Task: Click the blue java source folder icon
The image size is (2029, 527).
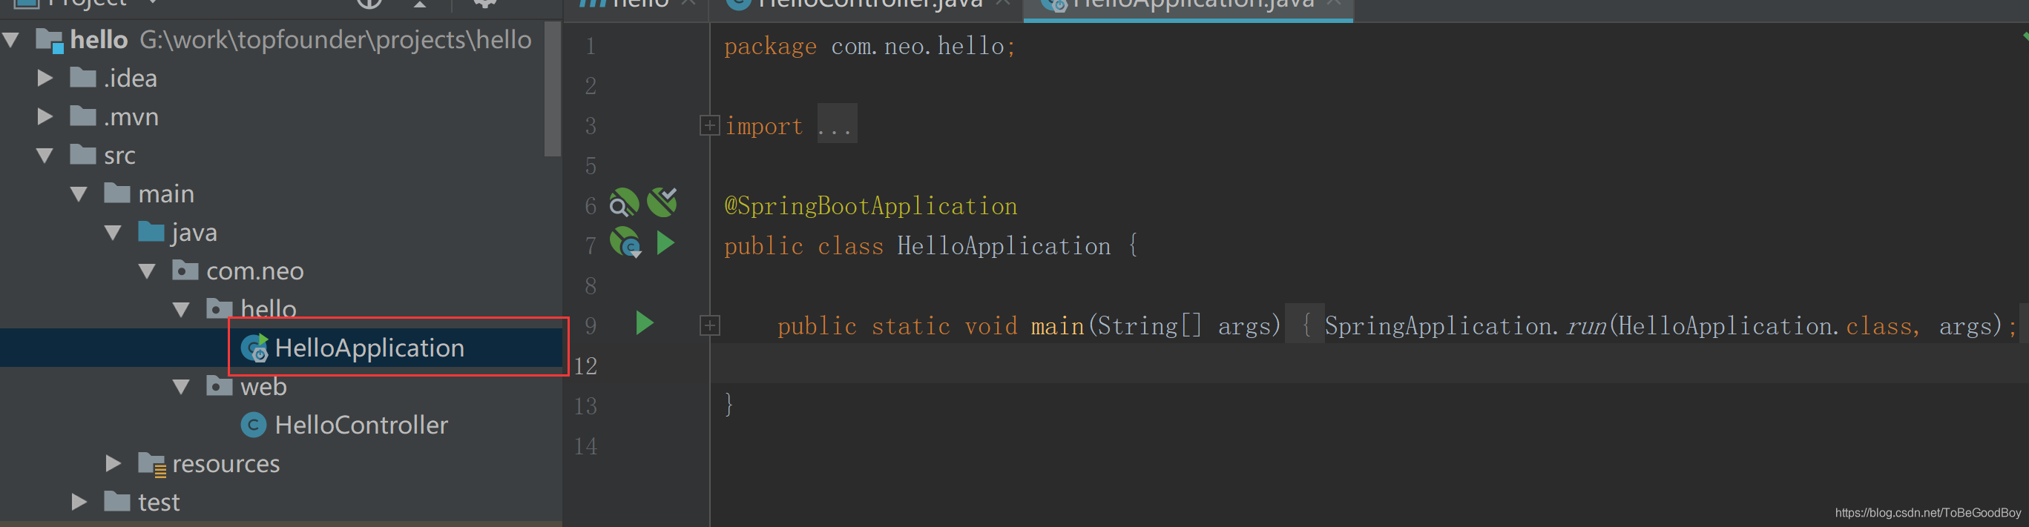Action: point(151,232)
